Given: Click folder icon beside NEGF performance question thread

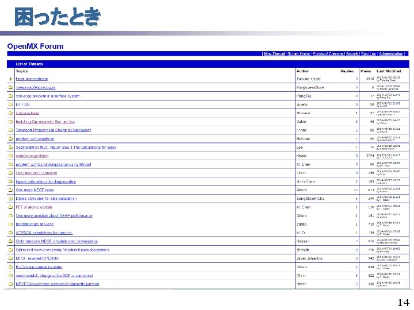Looking at the screenshot, I should point(10,216).
